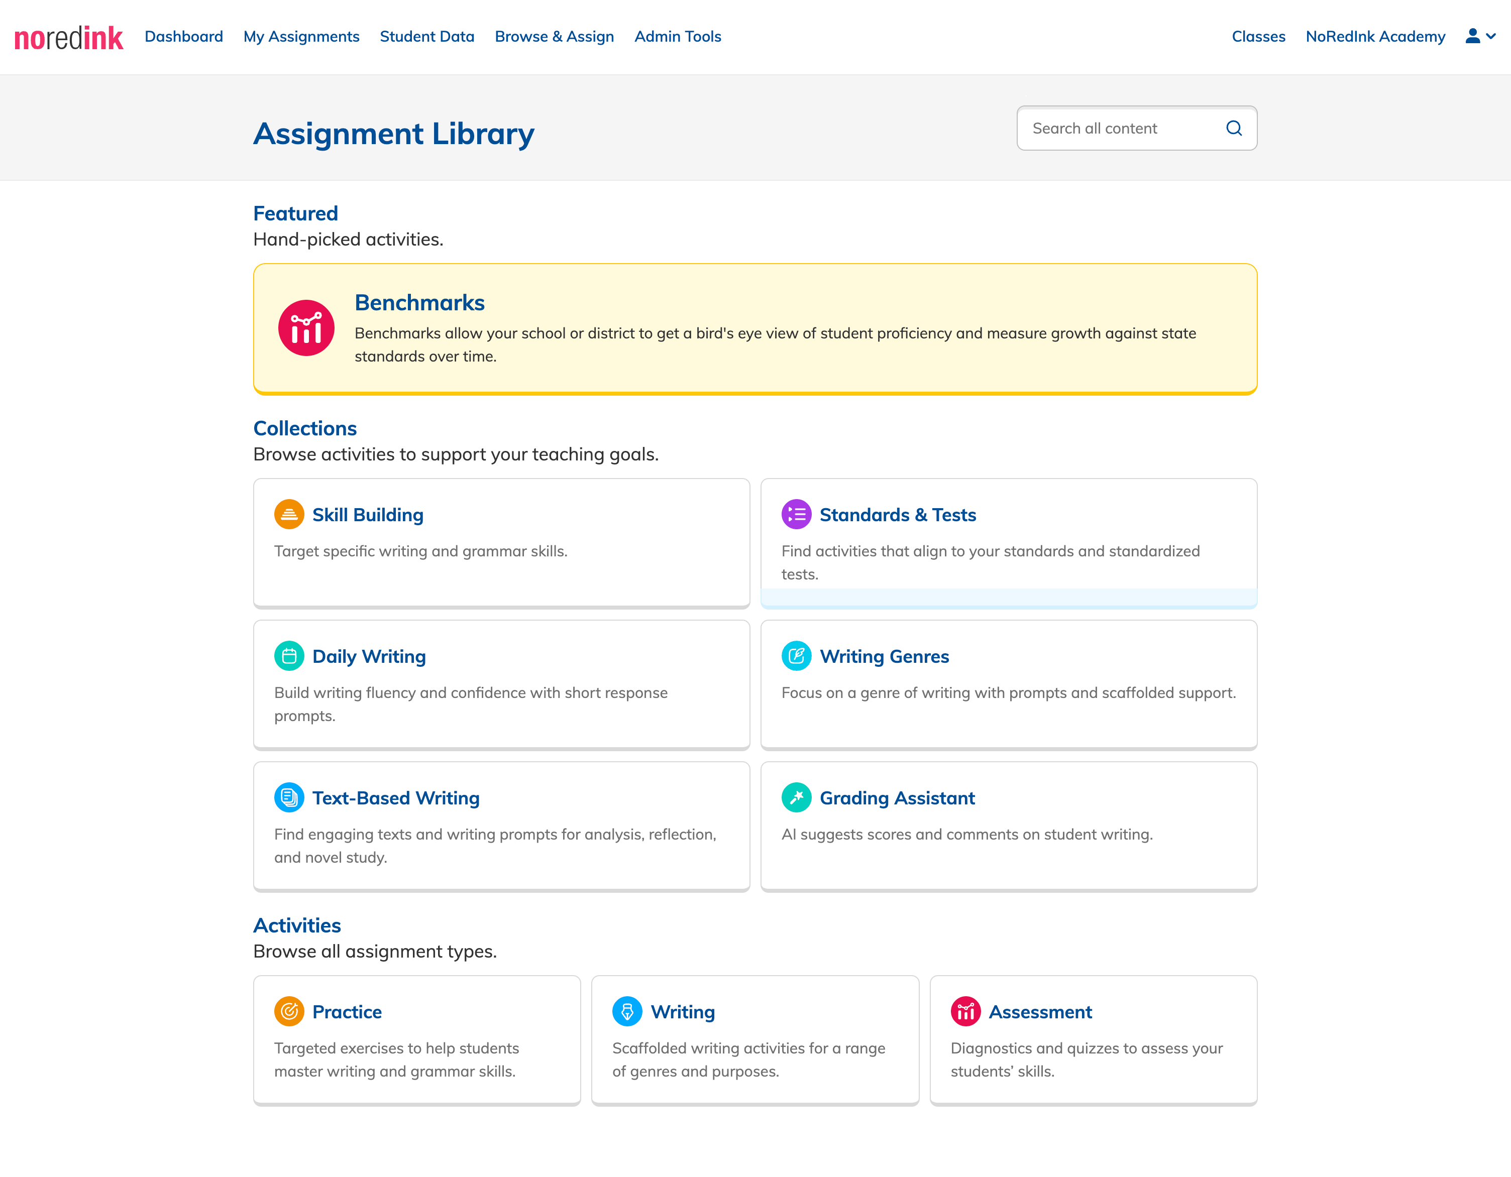Image resolution: width=1511 pixels, height=1177 pixels.
Task: Open the Benchmarks featured heading
Action: tap(419, 302)
